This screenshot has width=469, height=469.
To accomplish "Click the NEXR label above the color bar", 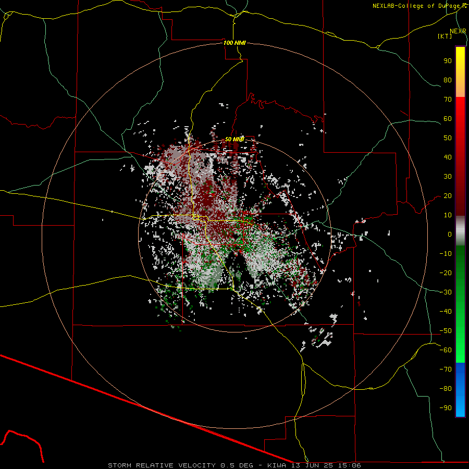I will click(458, 31).
